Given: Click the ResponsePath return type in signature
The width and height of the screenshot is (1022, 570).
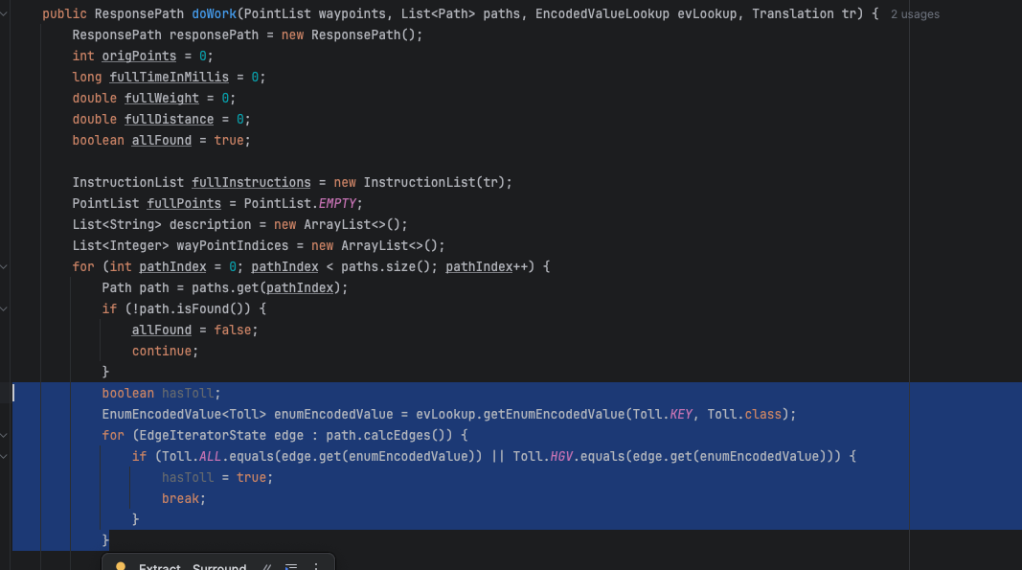Looking at the screenshot, I should (139, 13).
